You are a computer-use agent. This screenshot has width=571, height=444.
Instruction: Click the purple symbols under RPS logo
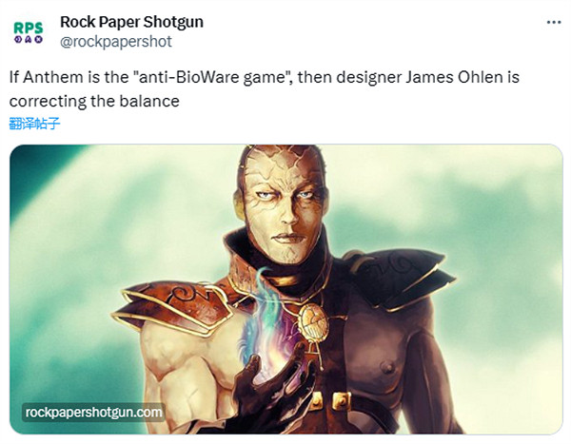point(29,39)
